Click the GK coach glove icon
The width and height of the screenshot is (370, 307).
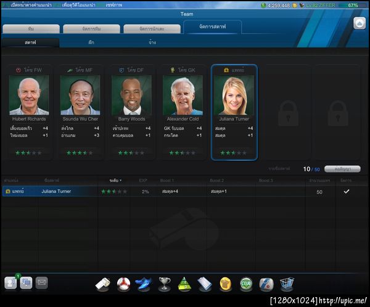pos(173,70)
